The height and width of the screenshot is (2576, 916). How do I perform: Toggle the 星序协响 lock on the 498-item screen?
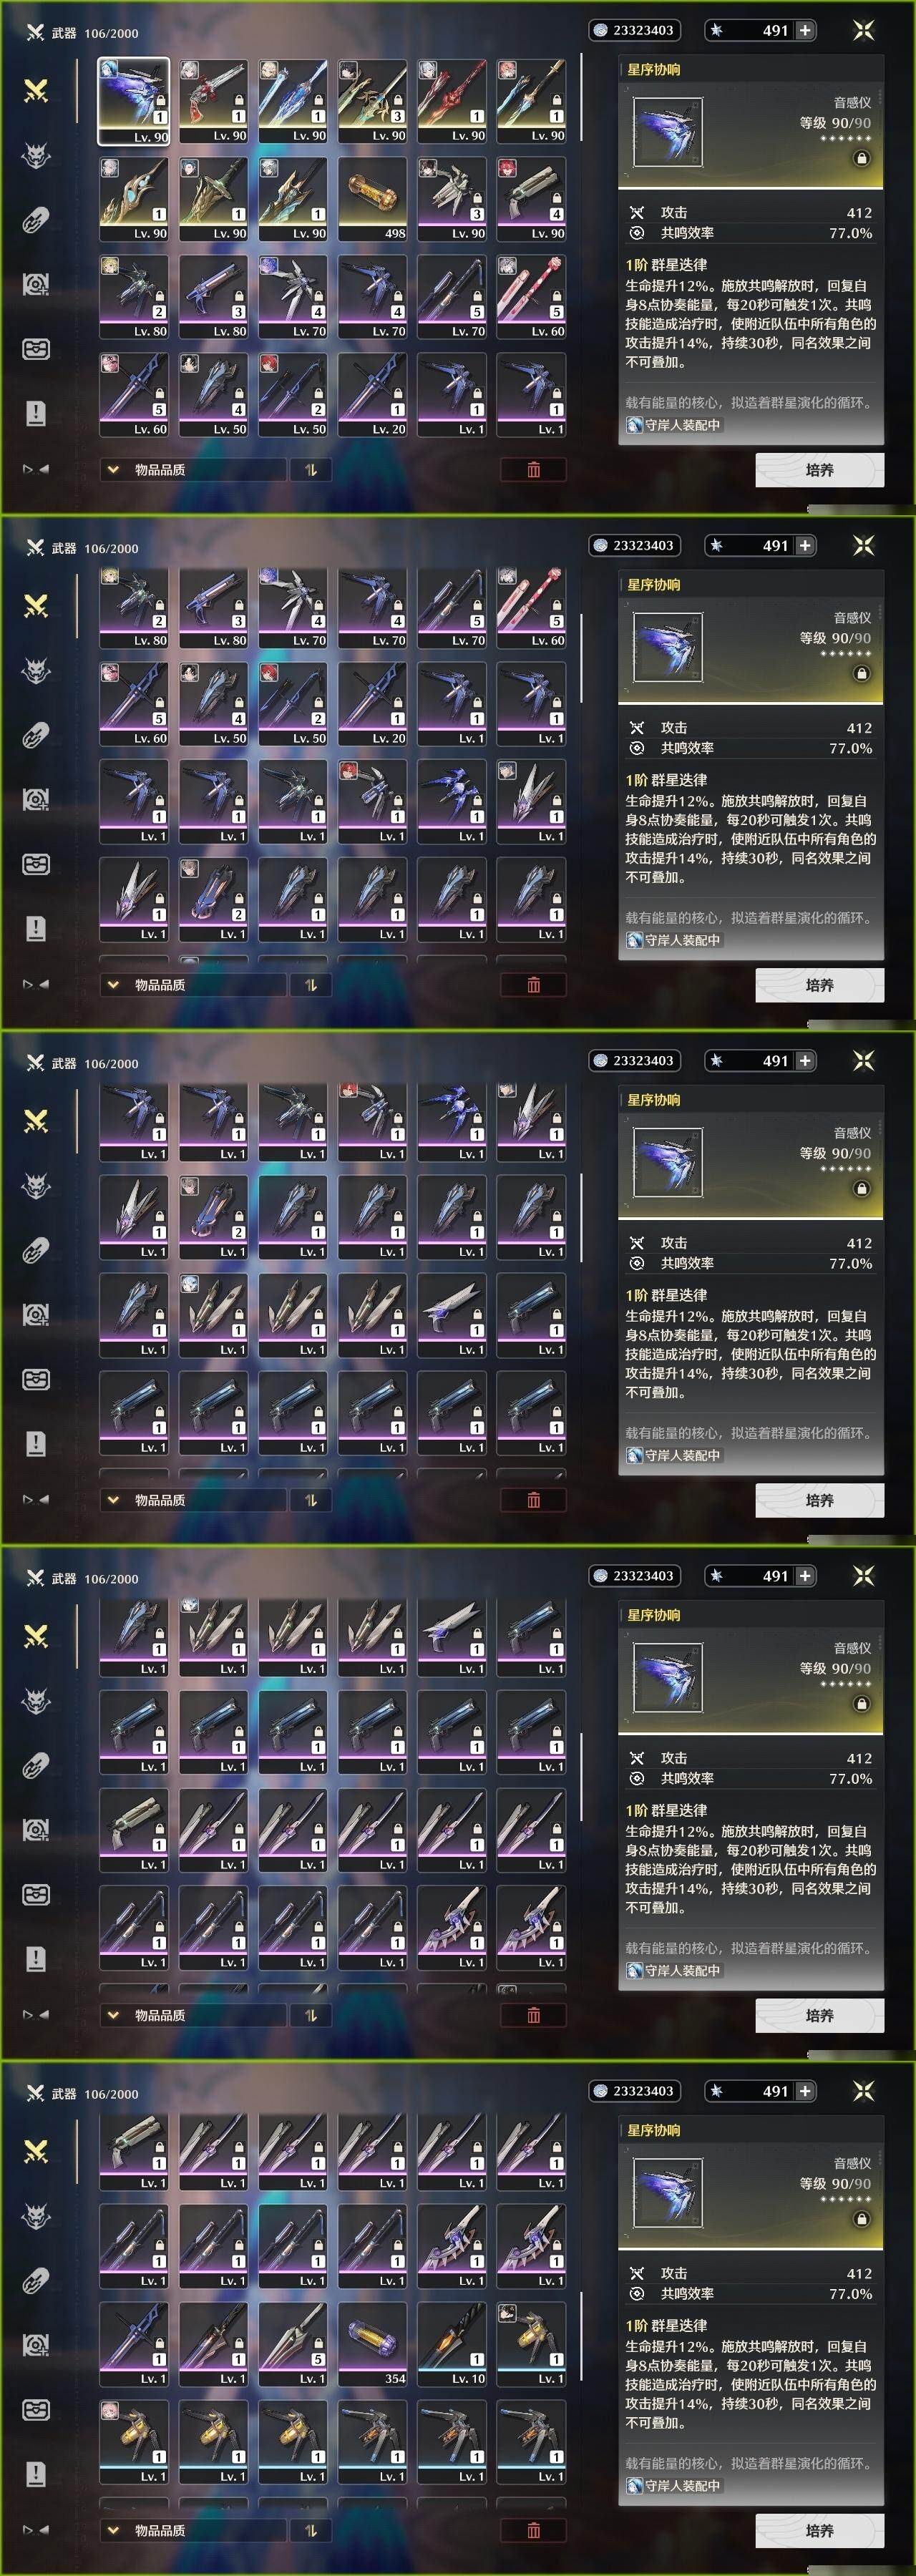pyautogui.click(x=861, y=158)
